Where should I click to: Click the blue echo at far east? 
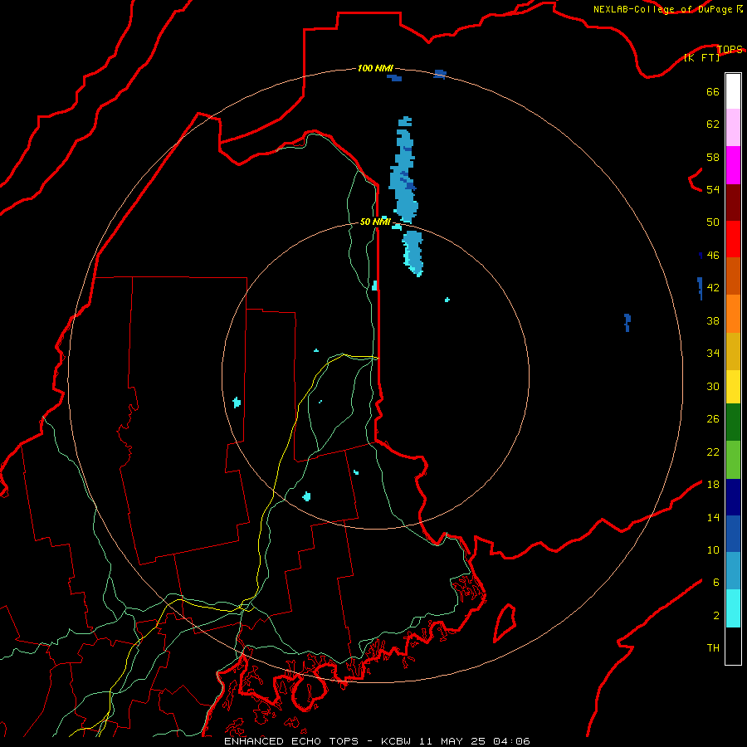(x=627, y=322)
